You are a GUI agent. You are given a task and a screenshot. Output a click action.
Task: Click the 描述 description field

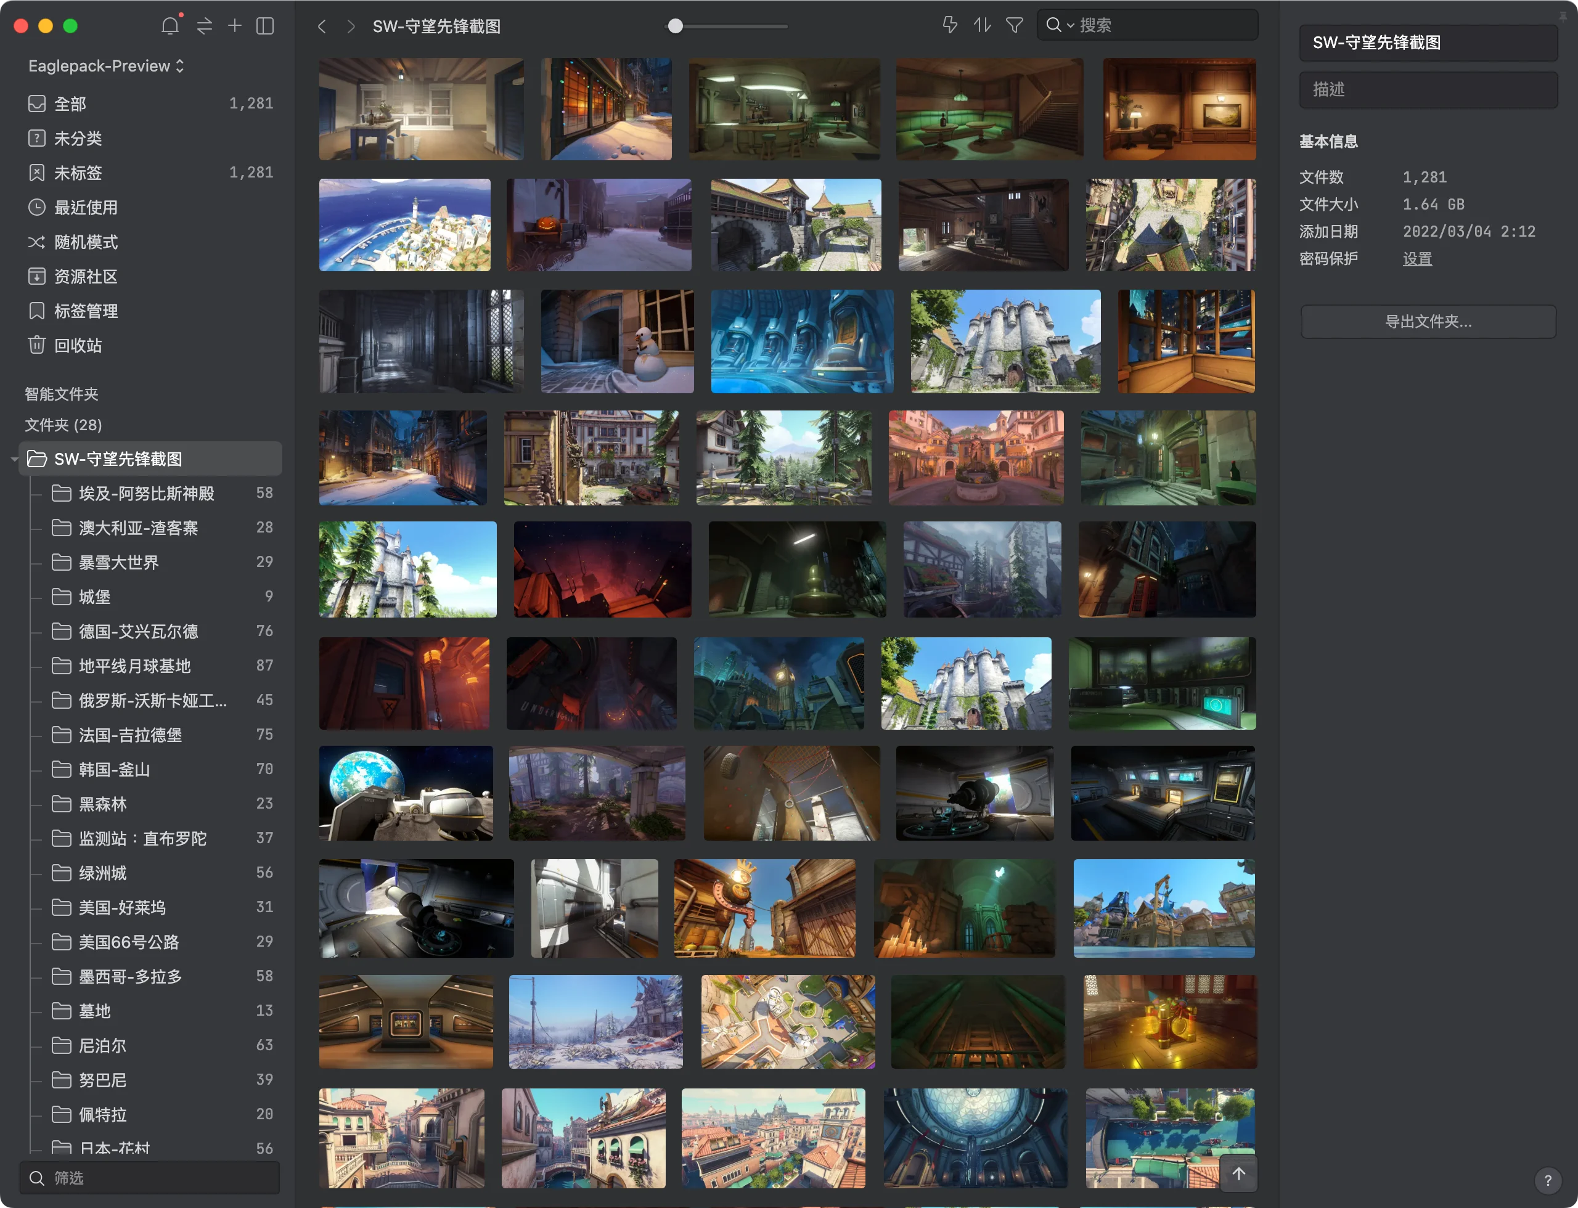click(1428, 89)
